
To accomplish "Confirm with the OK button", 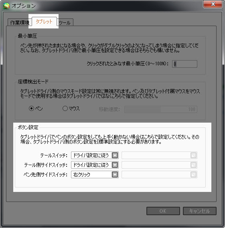I will click(163, 211).
